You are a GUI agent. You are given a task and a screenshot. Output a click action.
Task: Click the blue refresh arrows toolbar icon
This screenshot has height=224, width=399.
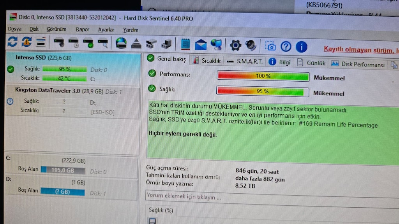click(12, 42)
